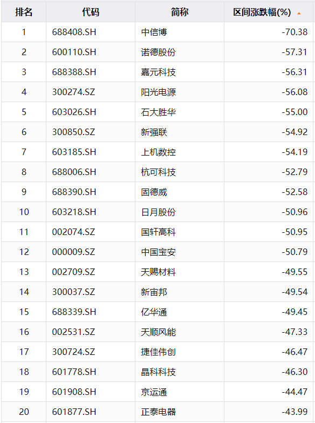Click the value -50.95
The image size is (315, 423).
point(295,232)
